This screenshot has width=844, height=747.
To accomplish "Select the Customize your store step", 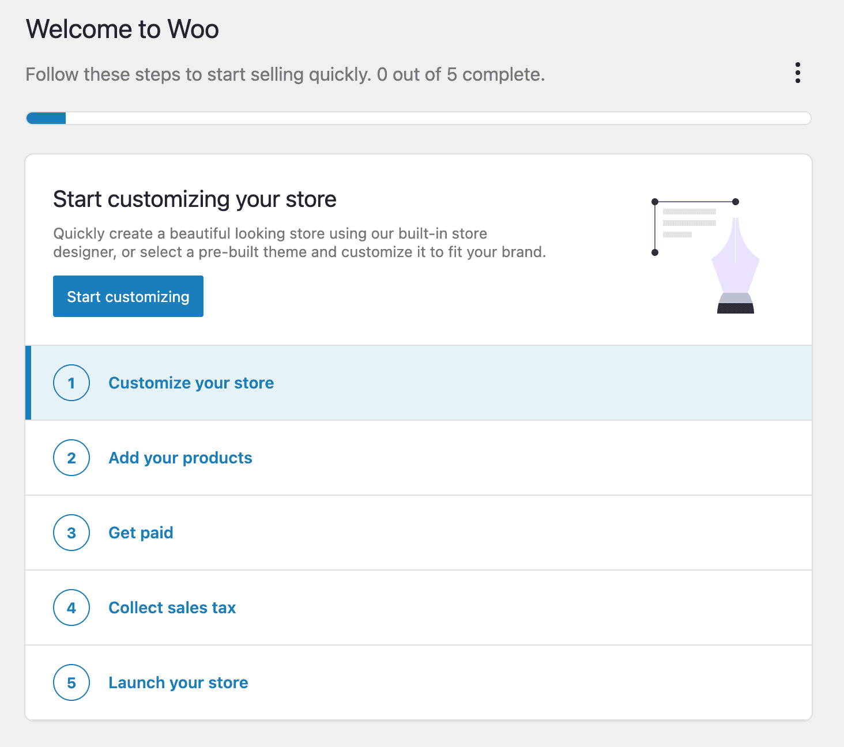I will (x=191, y=382).
